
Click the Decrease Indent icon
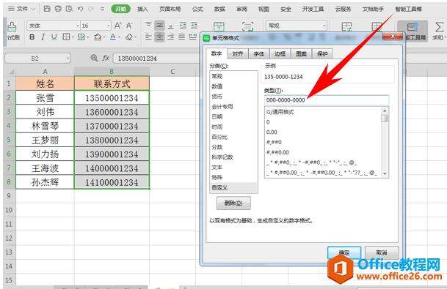click(183, 26)
